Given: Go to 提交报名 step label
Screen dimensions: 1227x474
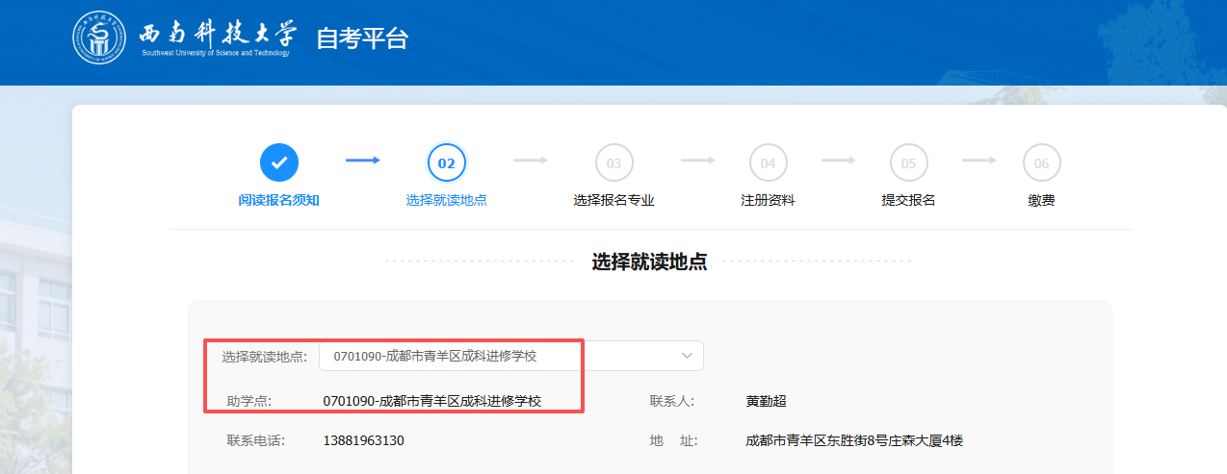Looking at the screenshot, I should click(908, 200).
